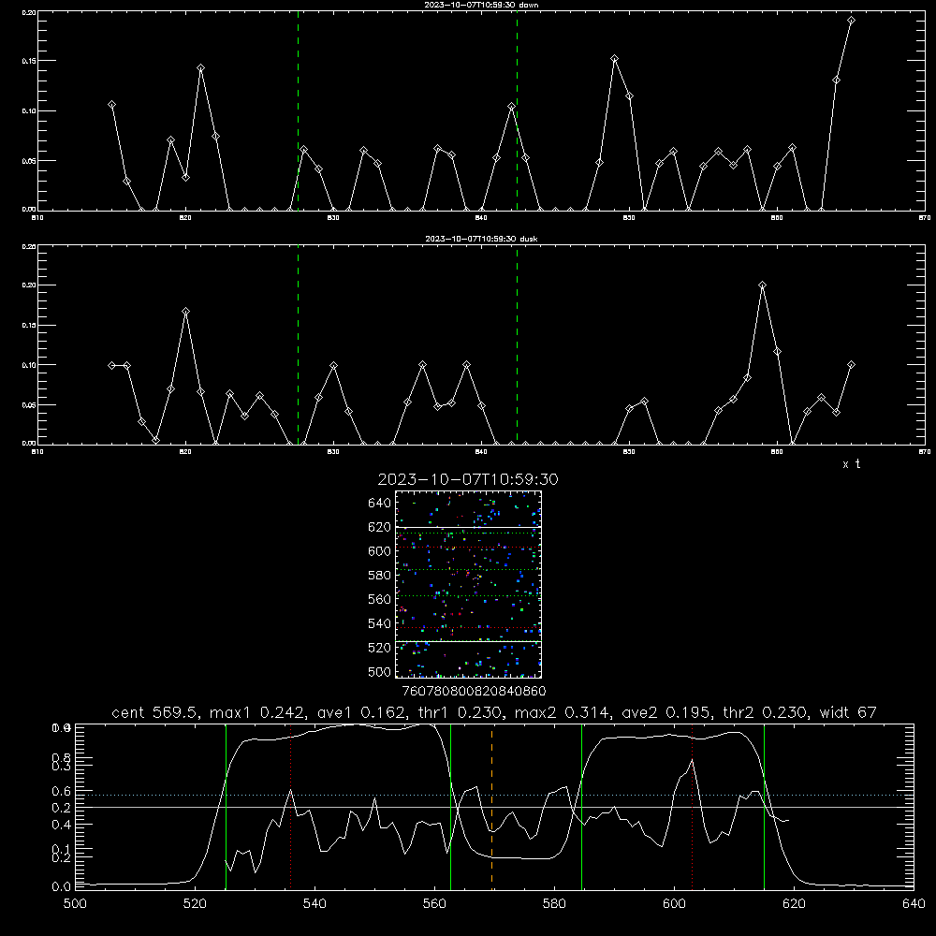936x936 pixels.
Task: Click the timestamp title above the detector image
Action: click(x=468, y=479)
